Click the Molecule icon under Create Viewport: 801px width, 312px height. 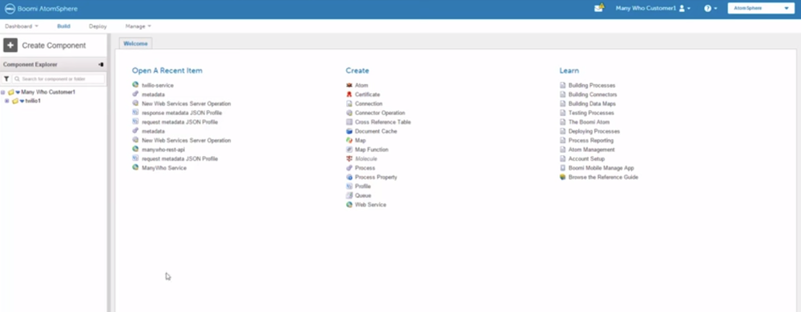tap(349, 159)
